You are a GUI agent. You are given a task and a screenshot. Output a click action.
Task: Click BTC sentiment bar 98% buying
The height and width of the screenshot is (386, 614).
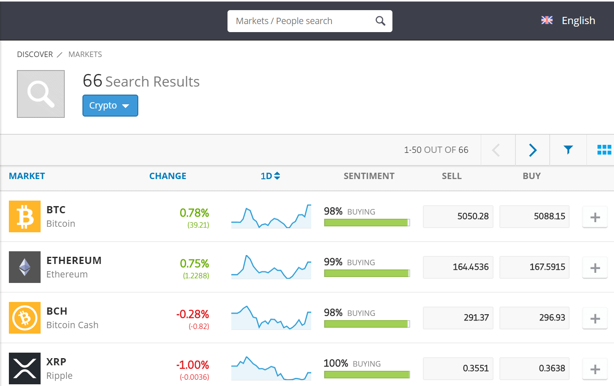pyautogui.click(x=367, y=223)
